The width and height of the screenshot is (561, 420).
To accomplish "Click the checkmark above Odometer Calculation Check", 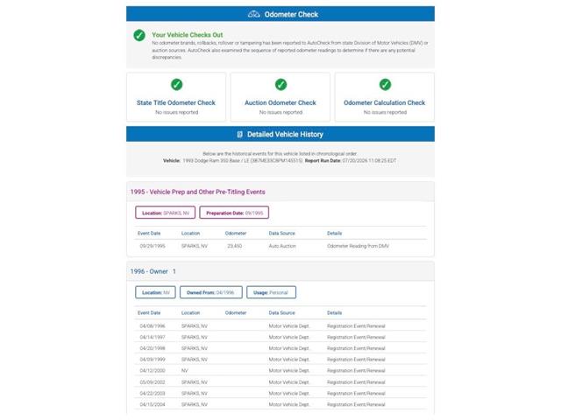I will pyautogui.click(x=385, y=85).
